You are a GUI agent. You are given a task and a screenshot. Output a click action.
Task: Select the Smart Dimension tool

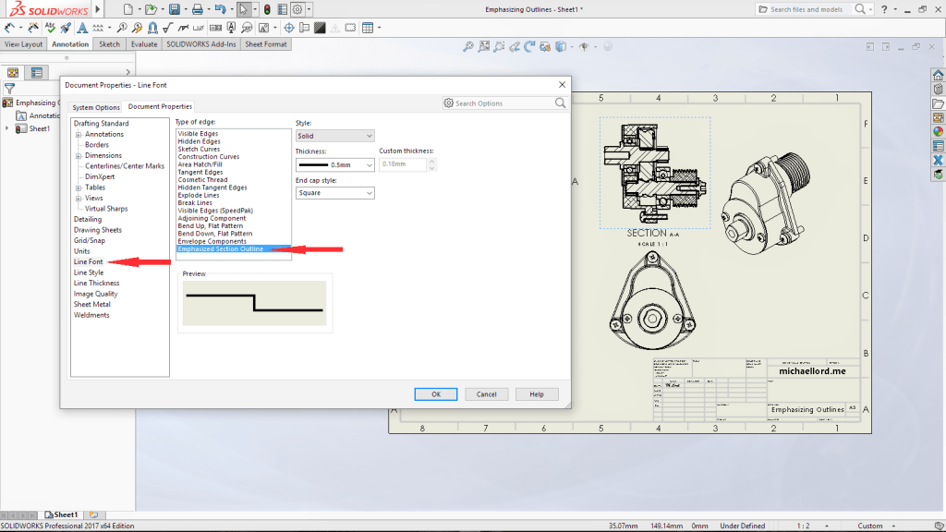tap(9, 28)
